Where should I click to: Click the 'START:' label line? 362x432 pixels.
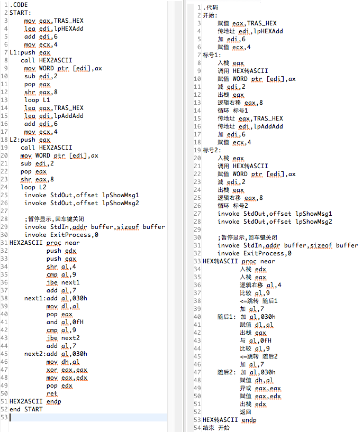[20, 13]
